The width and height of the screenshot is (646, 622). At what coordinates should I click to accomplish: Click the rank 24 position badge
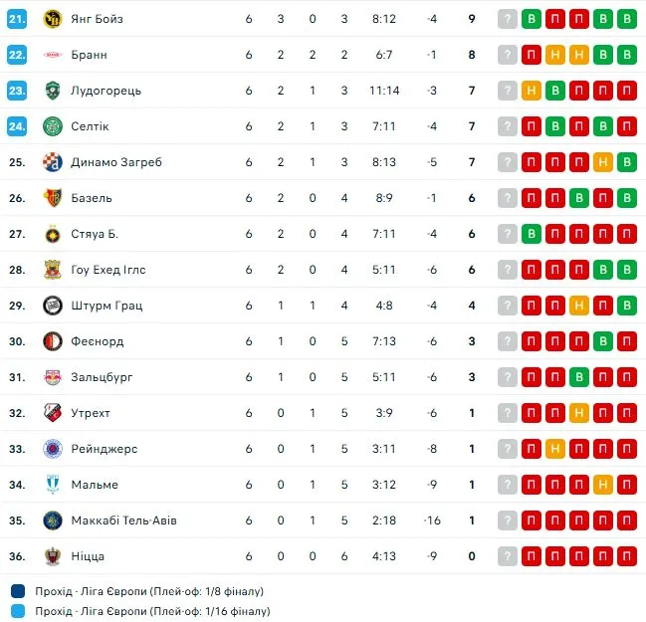click(17, 126)
